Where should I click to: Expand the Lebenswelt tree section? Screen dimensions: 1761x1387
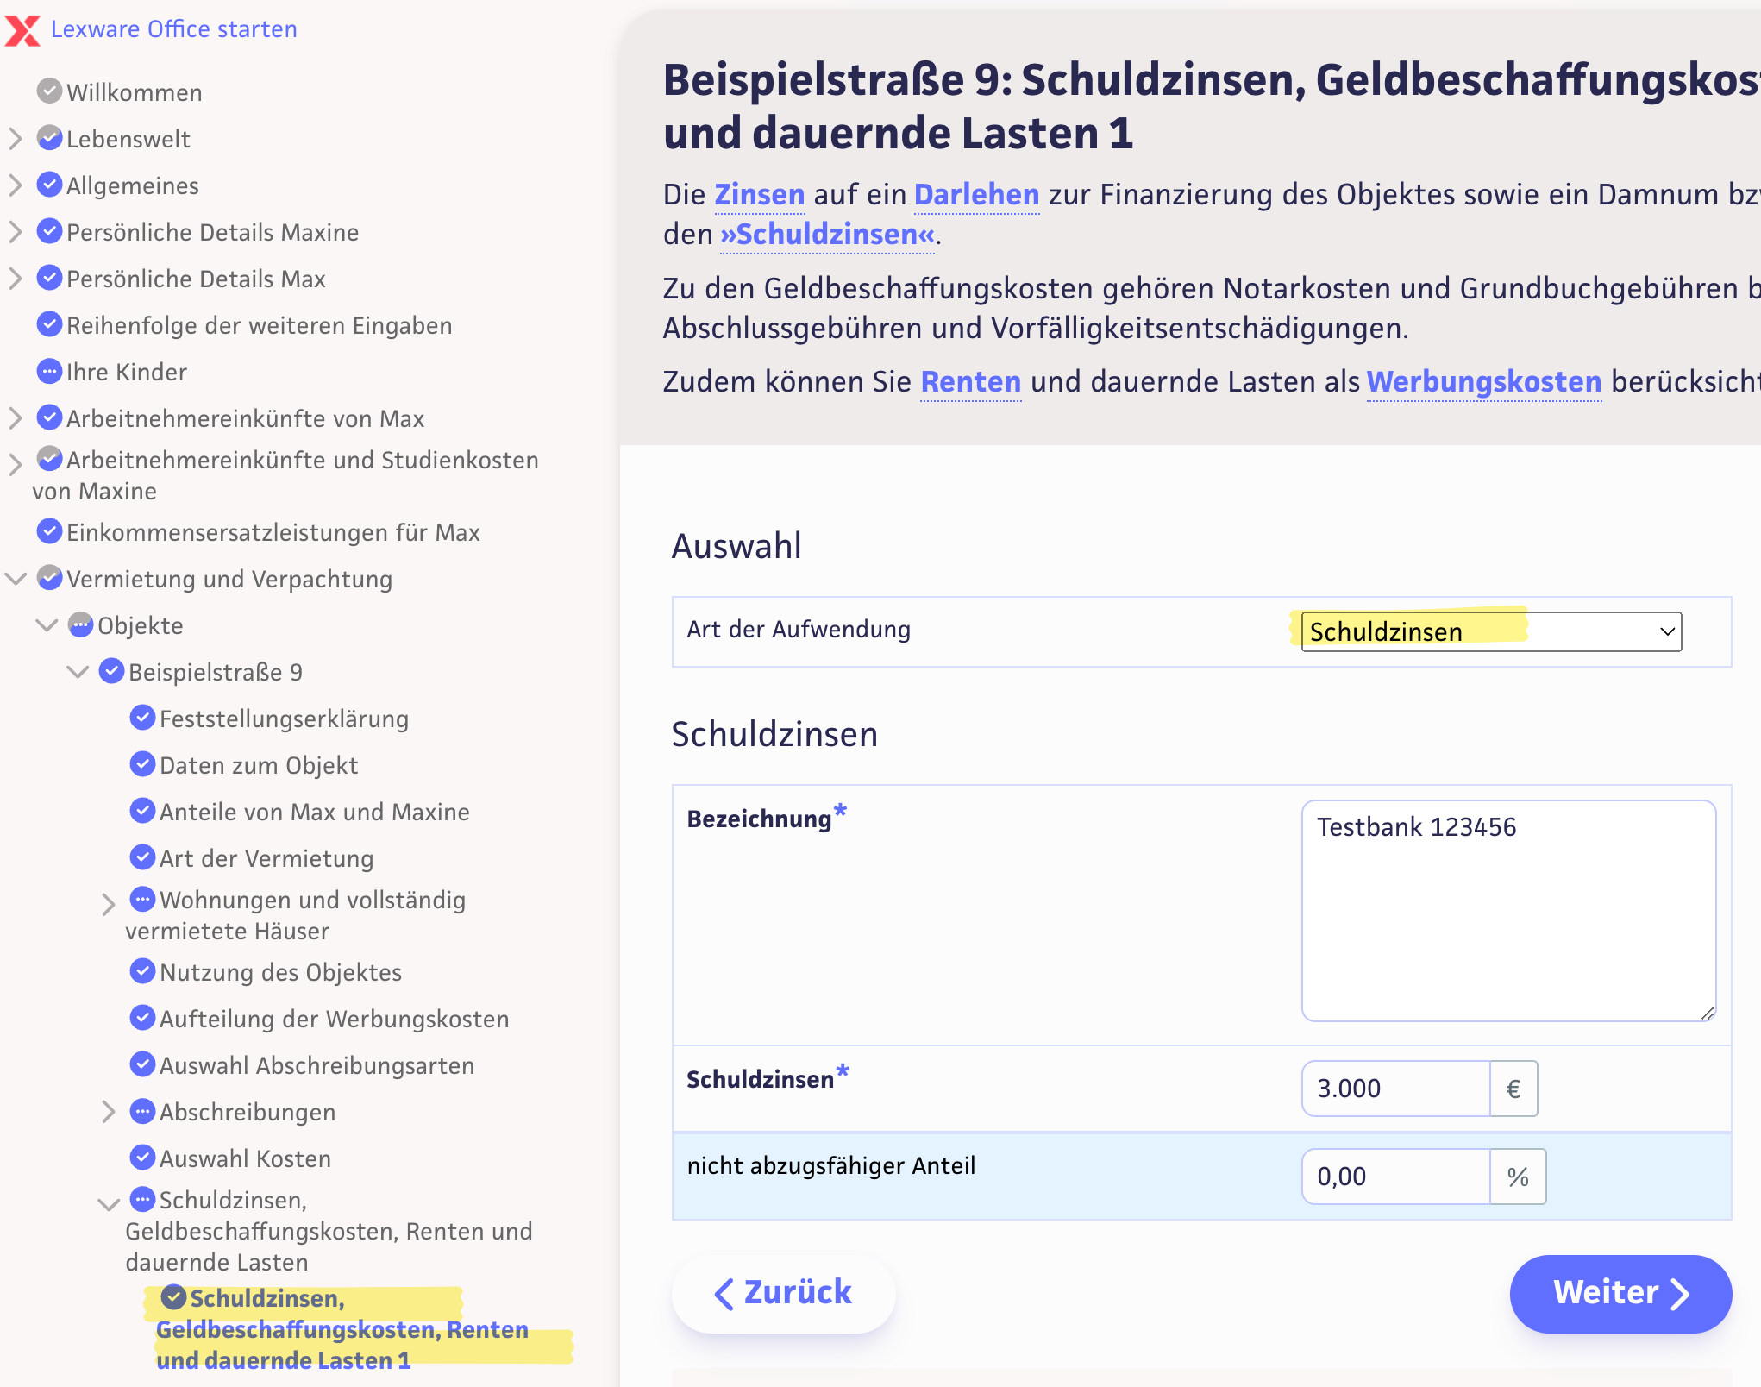click(16, 138)
